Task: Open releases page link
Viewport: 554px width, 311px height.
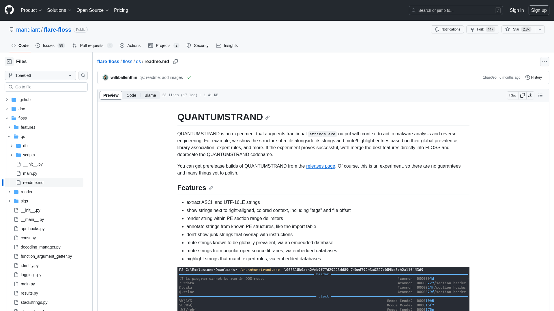Action: point(321,166)
